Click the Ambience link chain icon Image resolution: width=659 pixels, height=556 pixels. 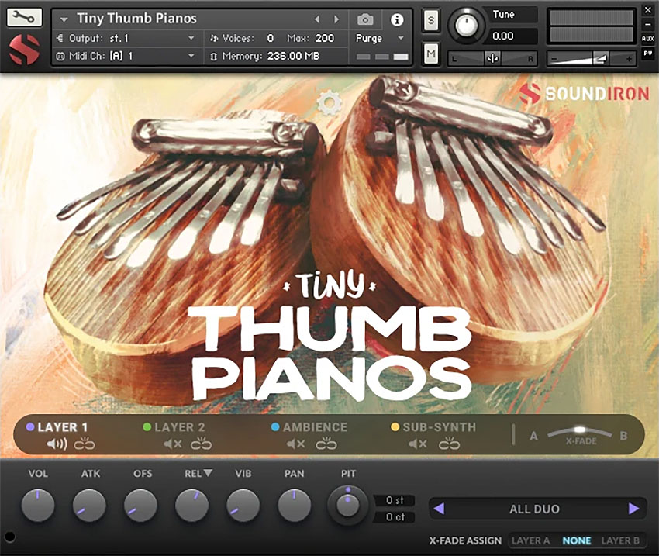pyautogui.click(x=326, y=444)
